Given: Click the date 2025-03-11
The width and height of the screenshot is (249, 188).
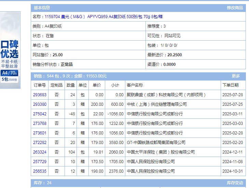Looking at the screenshot, I should click(233, 114).
